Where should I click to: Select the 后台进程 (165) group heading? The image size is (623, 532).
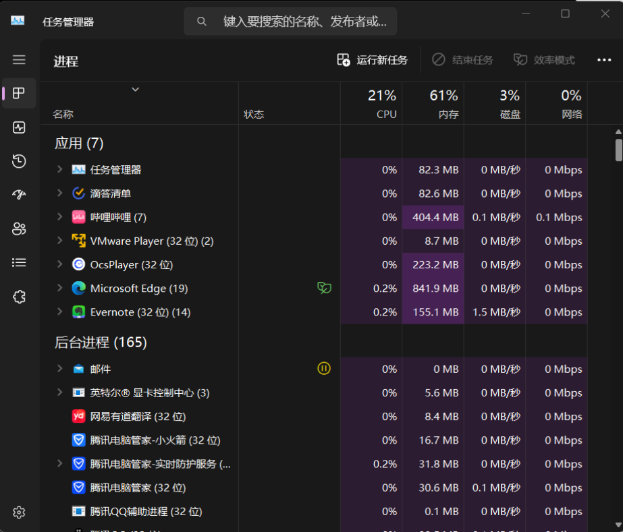(x=101, y=343)
